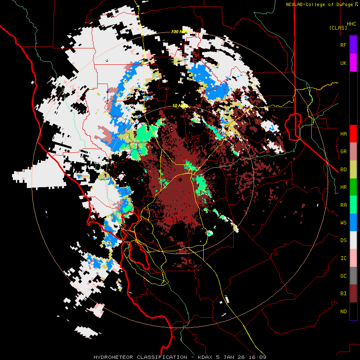Screen dimensions: 360x360
Task: Select the brown BI legend swatch
Action: pyautogui.click(x=353, y=294)
